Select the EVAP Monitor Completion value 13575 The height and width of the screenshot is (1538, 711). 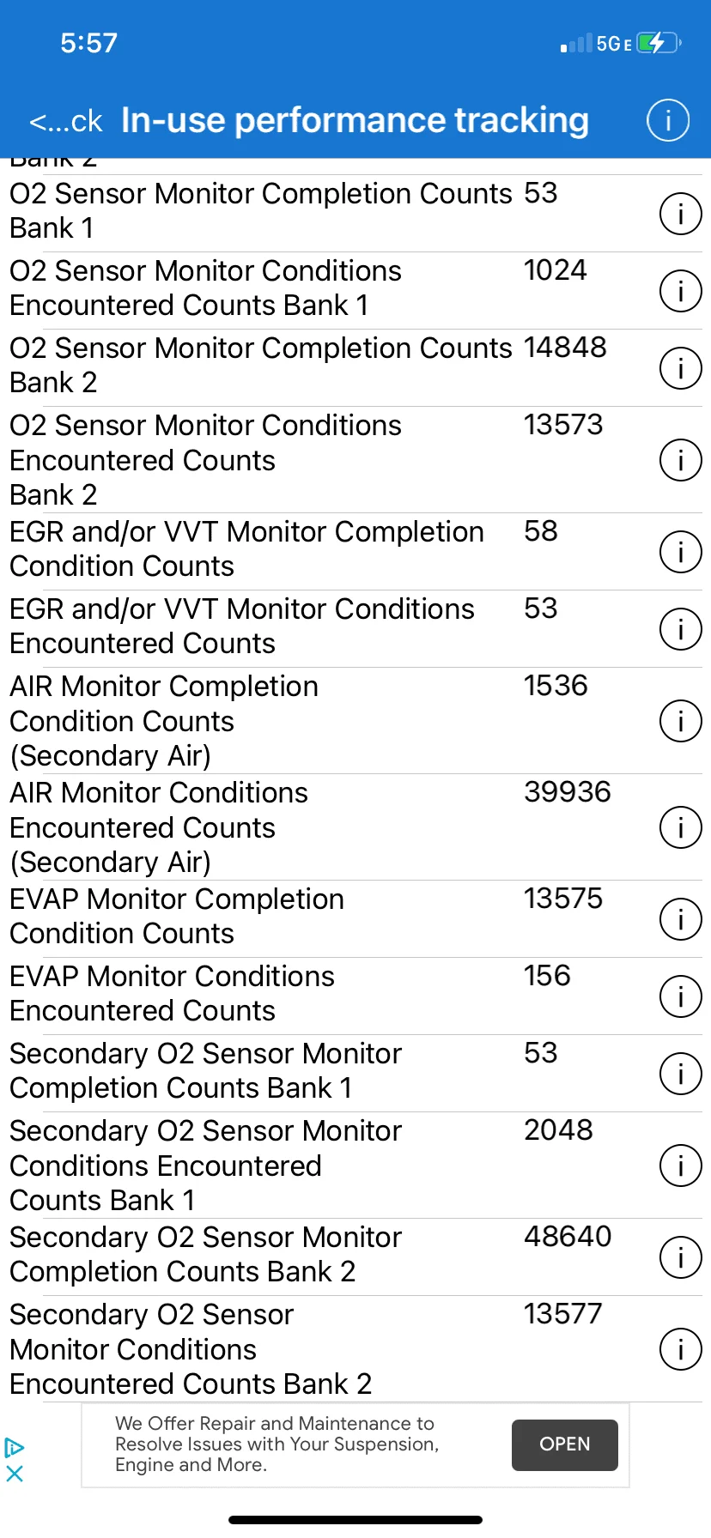[563, 899]
